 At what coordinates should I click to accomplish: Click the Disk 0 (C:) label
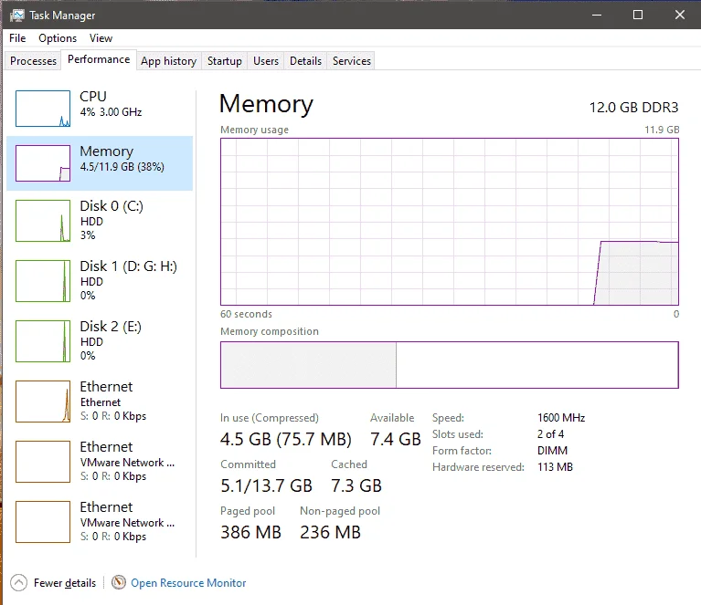pyautogui.click(x=112, y=206)
